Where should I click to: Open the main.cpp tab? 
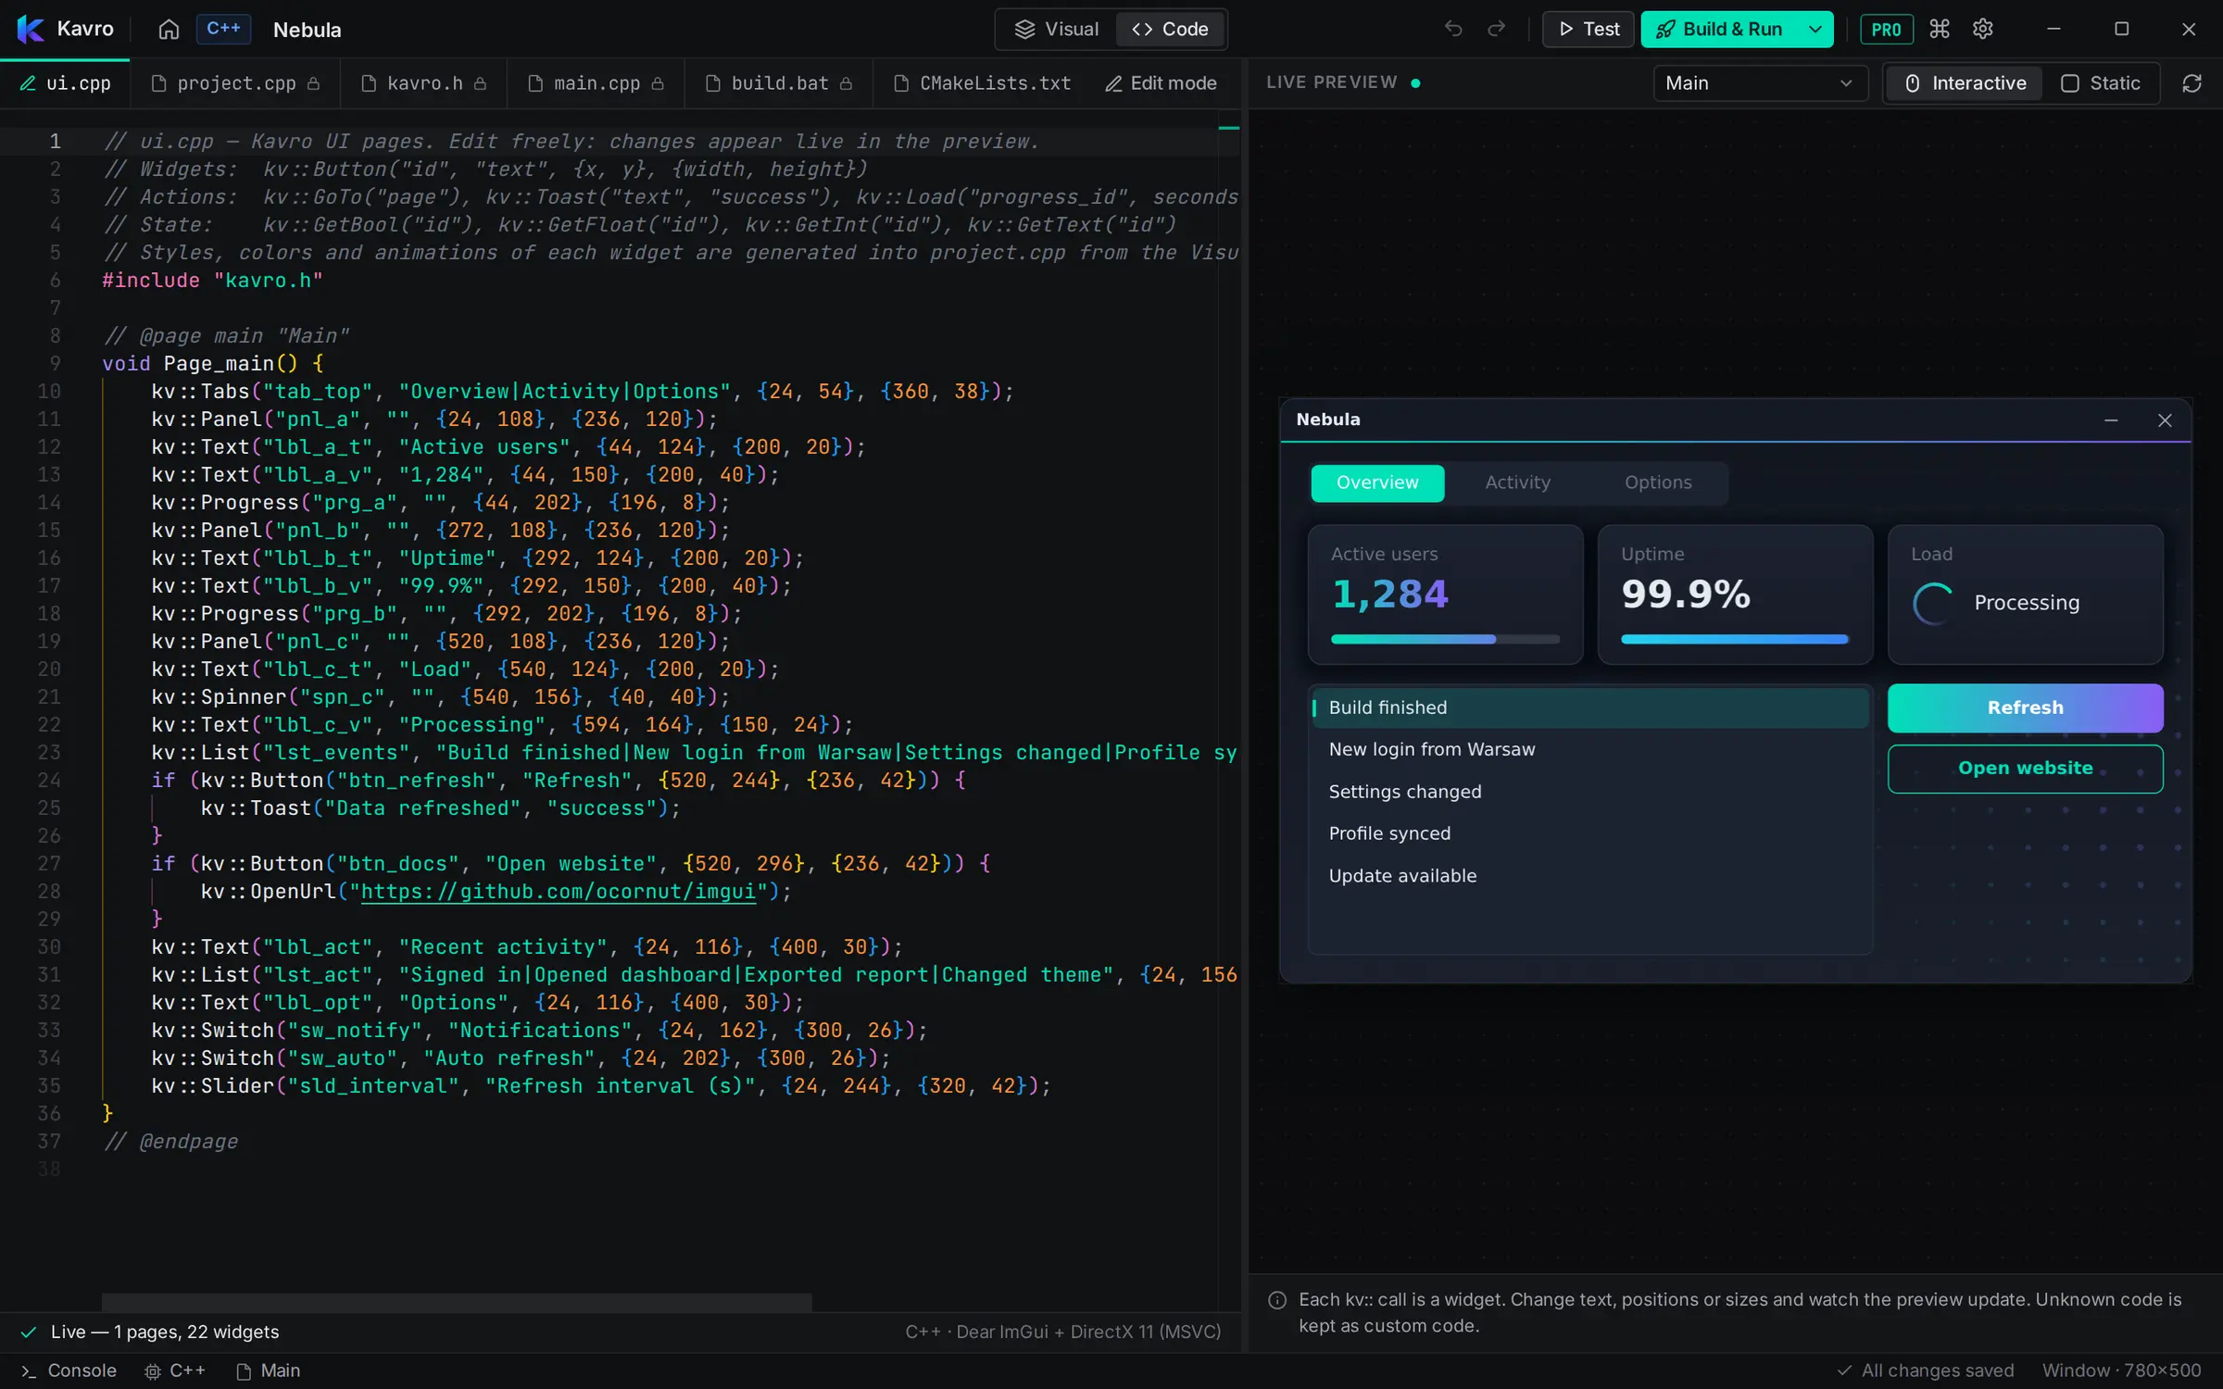596,83
